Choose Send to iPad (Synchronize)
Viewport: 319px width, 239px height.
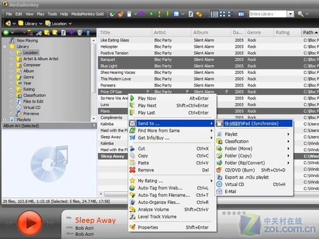coord(255,124)
